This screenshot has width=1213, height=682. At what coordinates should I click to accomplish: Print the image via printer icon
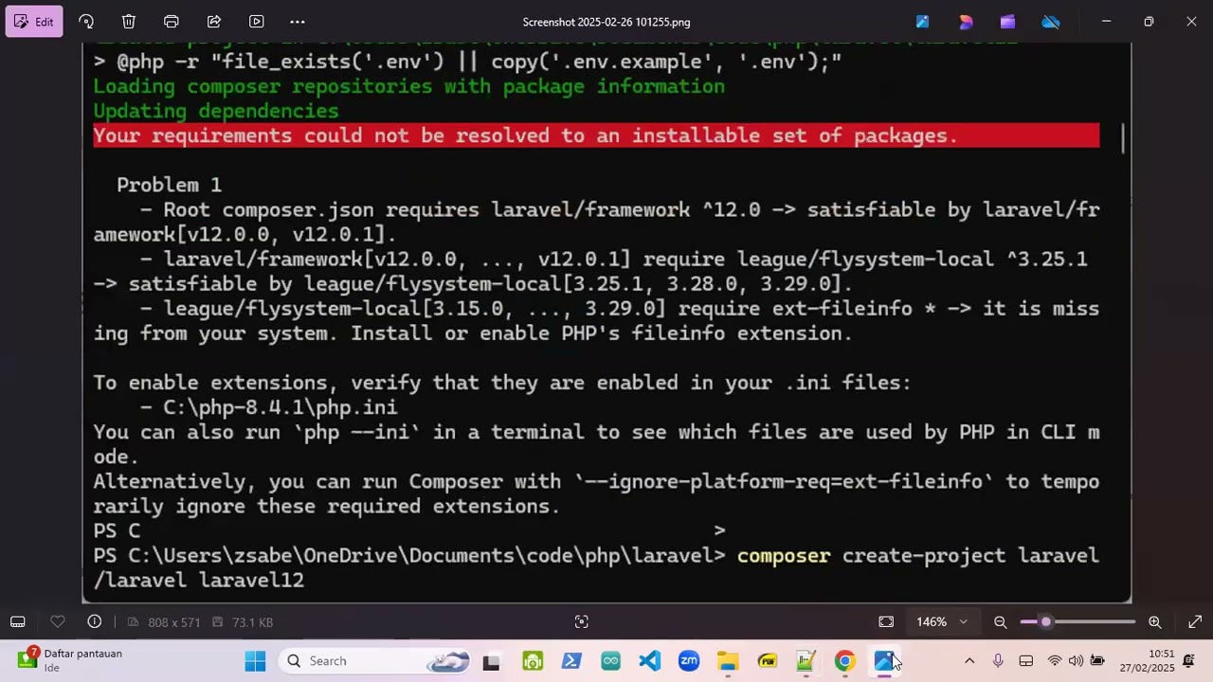coord(172,22)
